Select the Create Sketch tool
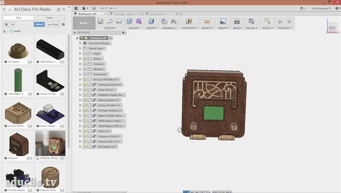The height and width of the screenshot is (193, 341). tap(101, 21)
